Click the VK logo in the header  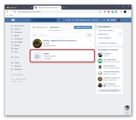[x=13, y=20]
